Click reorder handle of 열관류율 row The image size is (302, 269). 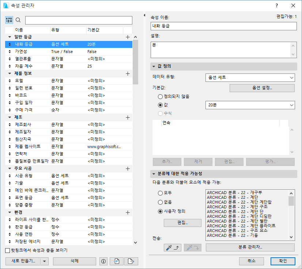tap(10, 59)
